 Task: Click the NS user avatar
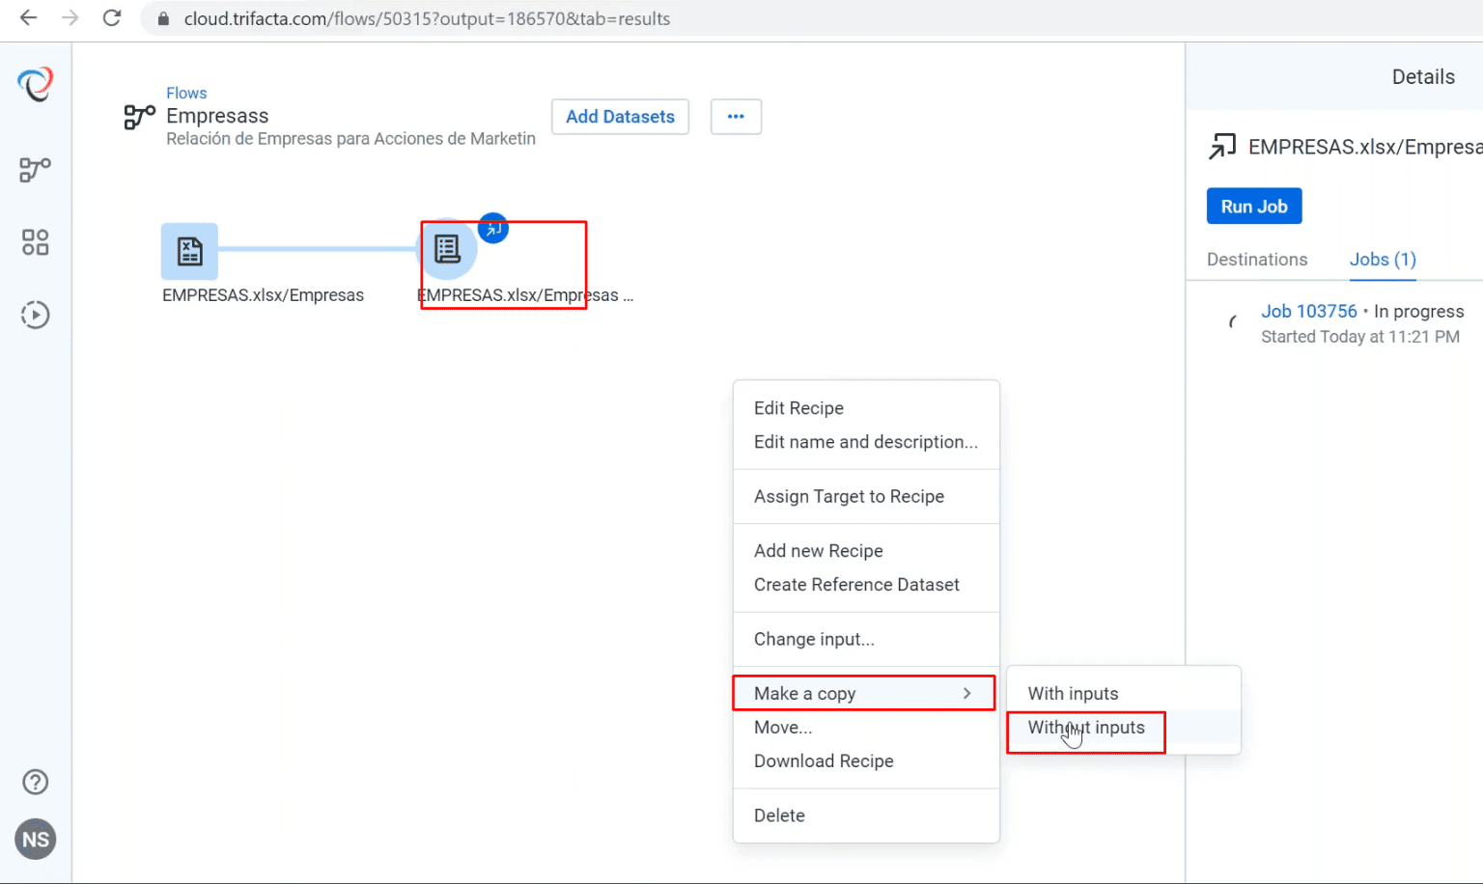click(35, 839)
